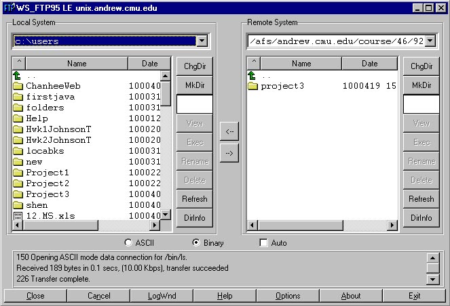Image resolution: width=450 pixels, height=306 pixels.
Task: Open the About dialog
Action: pos(351,296)
